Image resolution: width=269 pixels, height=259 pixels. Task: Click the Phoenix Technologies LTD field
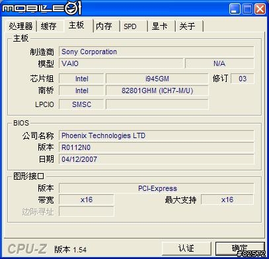(157, 135)
